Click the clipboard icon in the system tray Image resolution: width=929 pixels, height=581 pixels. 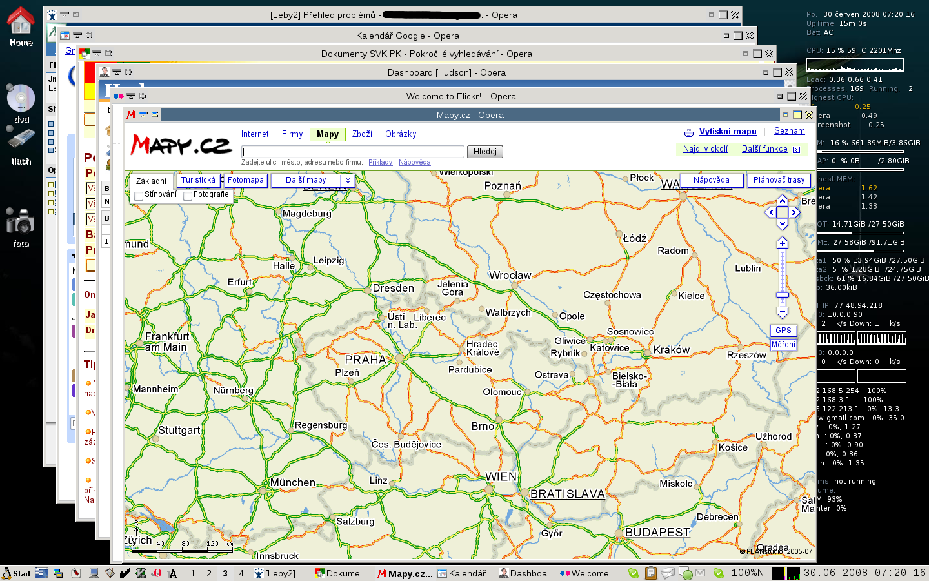tap(651, 573)
